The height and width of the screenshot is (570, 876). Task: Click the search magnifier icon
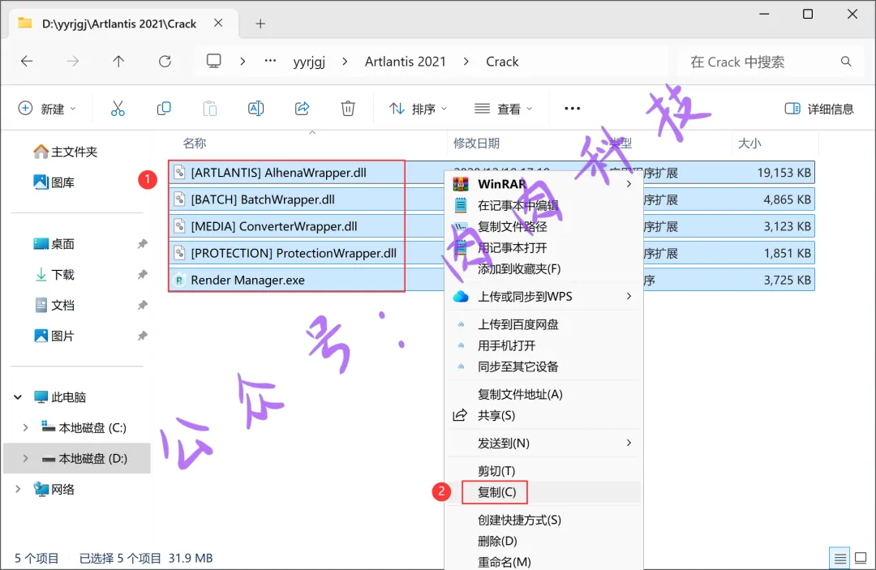click(846, 62)
